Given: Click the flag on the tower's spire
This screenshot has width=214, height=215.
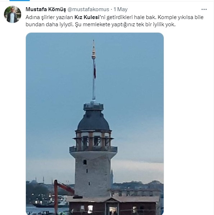Looking at the screenshot, I should [95, 70].
